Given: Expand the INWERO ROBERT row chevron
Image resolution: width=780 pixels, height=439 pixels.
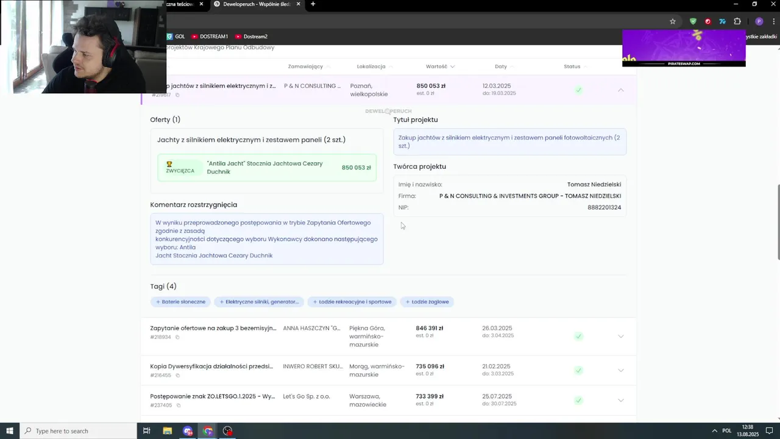Looking at the screenshot, I should [x=621, y=370].
